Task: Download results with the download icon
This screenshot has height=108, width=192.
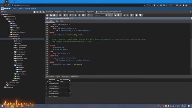Action: pyautogui.click(x=136, y=15)
